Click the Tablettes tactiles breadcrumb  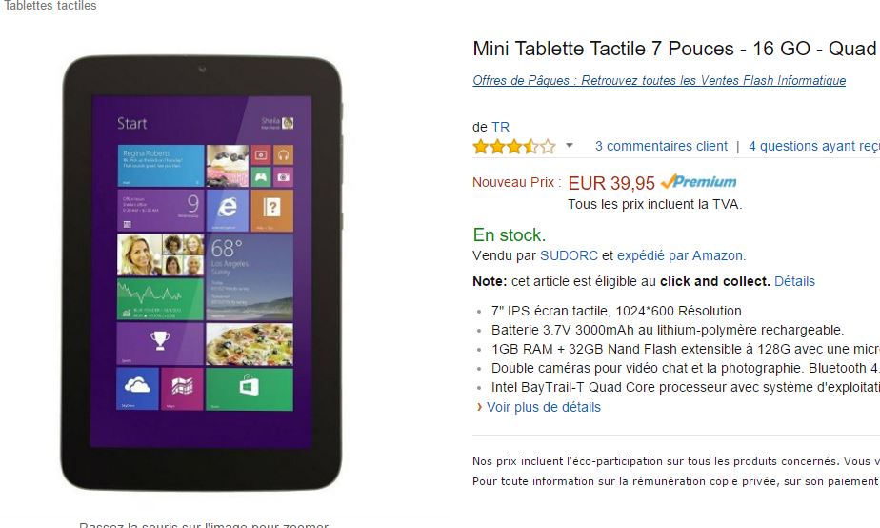coord(50,6)
